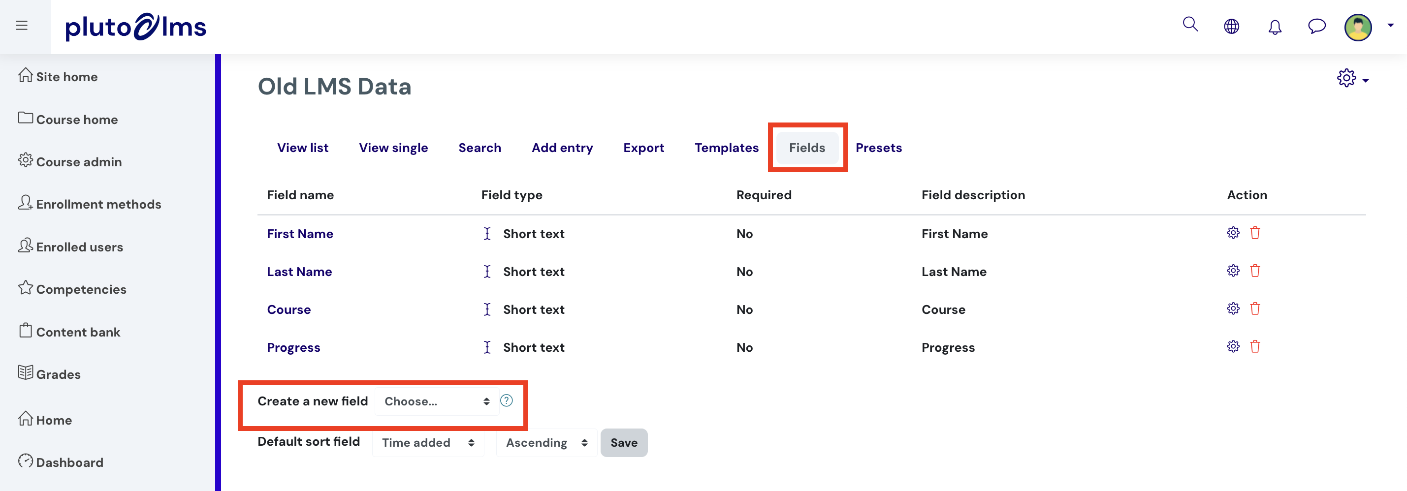The width and height of the screenshot is (1407, 491).
Task: Click the Field type column header
Action: tap(512, 195)
